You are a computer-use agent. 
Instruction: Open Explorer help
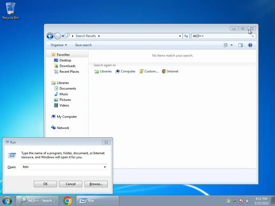[250, 45]
